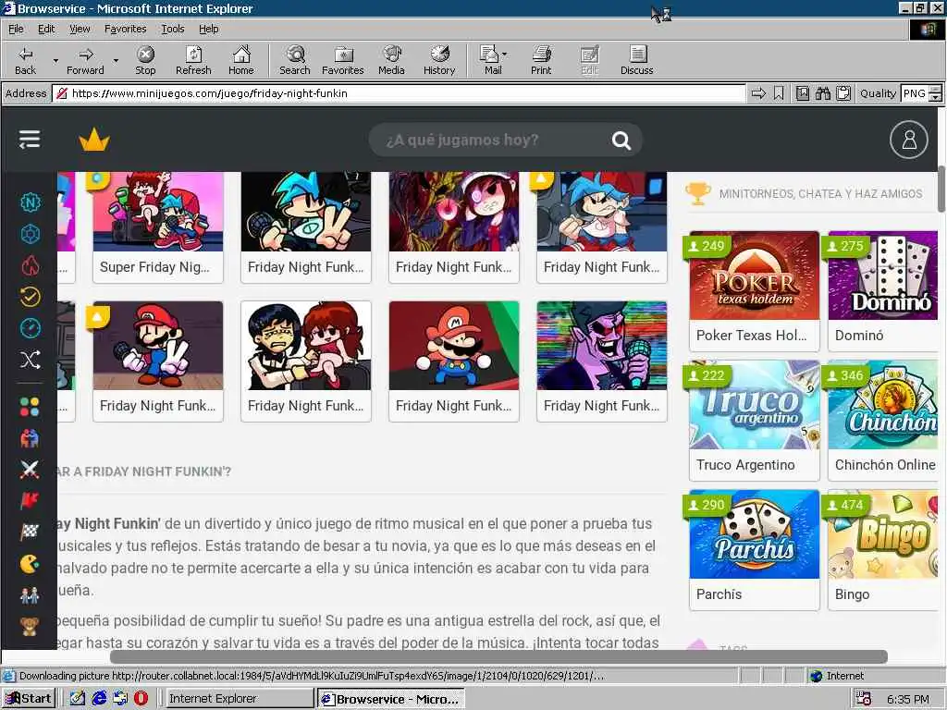Open the Help menu
Image resolution: width=947 pixels, height=710 pixels.
(x=208, y=29)
